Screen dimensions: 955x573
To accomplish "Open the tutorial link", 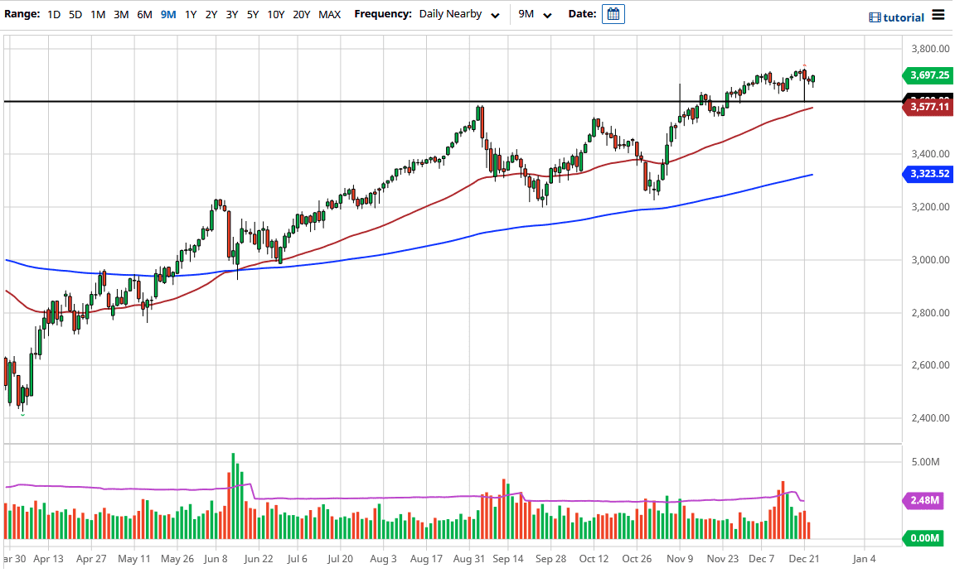I will coord(904,17).
